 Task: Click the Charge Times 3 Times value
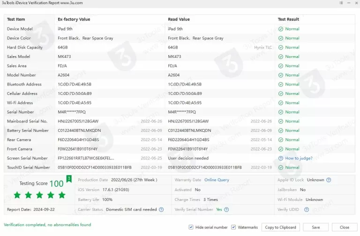pyautogui.click(x=210, y=200)
